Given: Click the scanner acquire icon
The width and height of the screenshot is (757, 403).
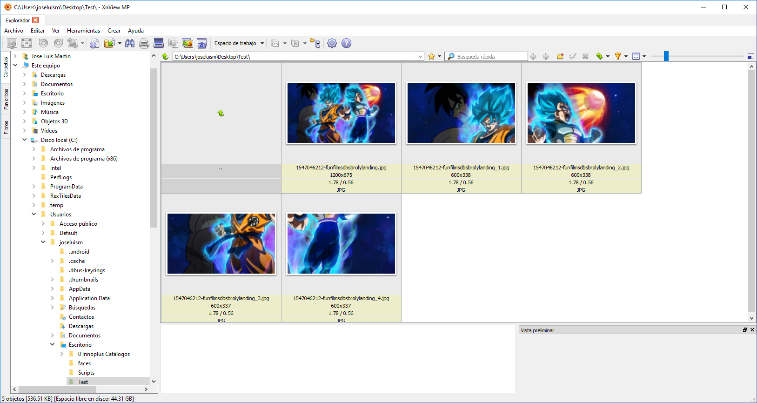Looking at the screenshot, I should tap(159, 43).
